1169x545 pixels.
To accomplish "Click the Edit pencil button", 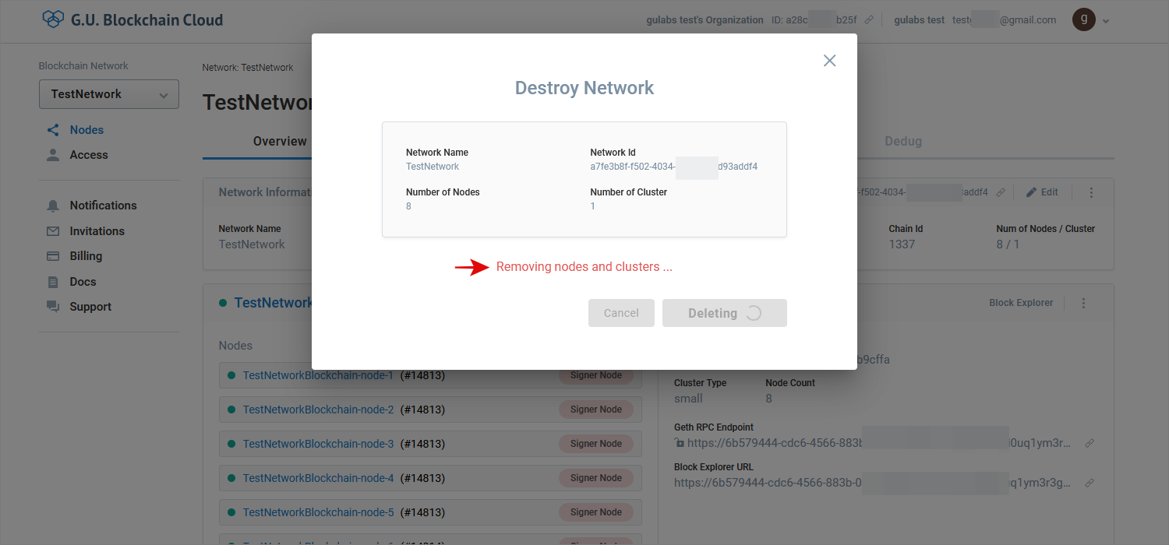I will click(1042, 192).
